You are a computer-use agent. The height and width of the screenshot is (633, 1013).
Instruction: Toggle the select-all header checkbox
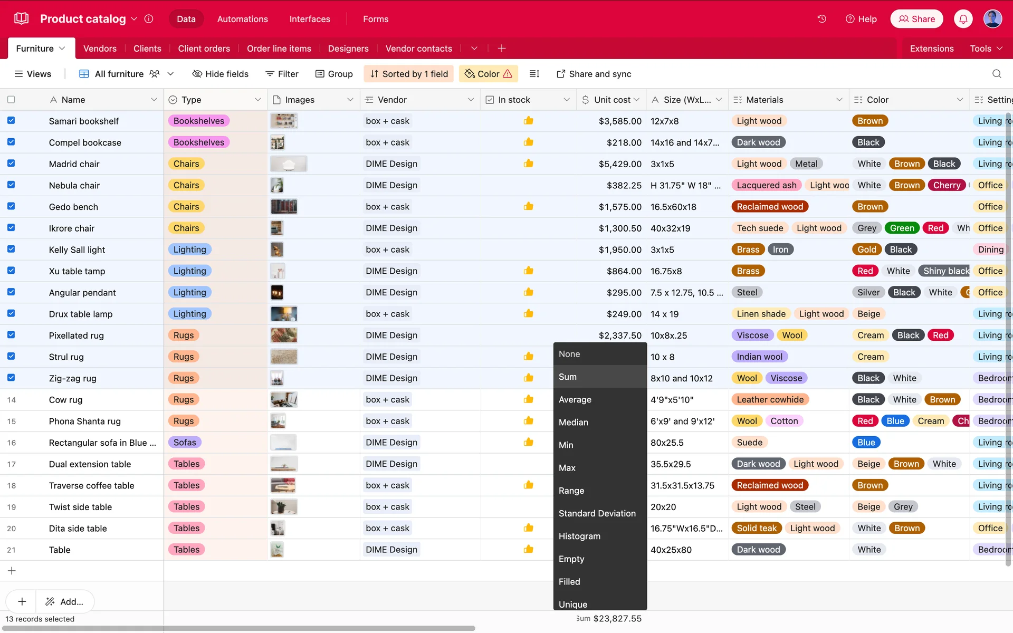coord(11,100)
